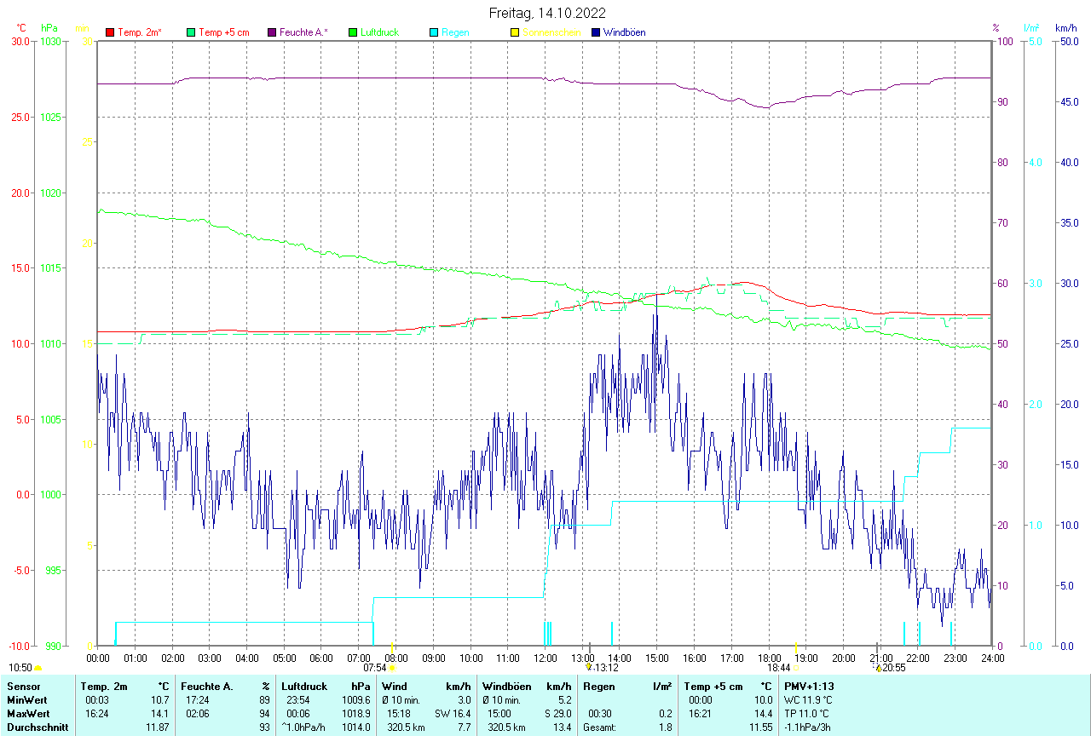This screenshot has width=1091, height=736.
Task: Click the 'Luftdruck' column header in table
Action: 303,687
